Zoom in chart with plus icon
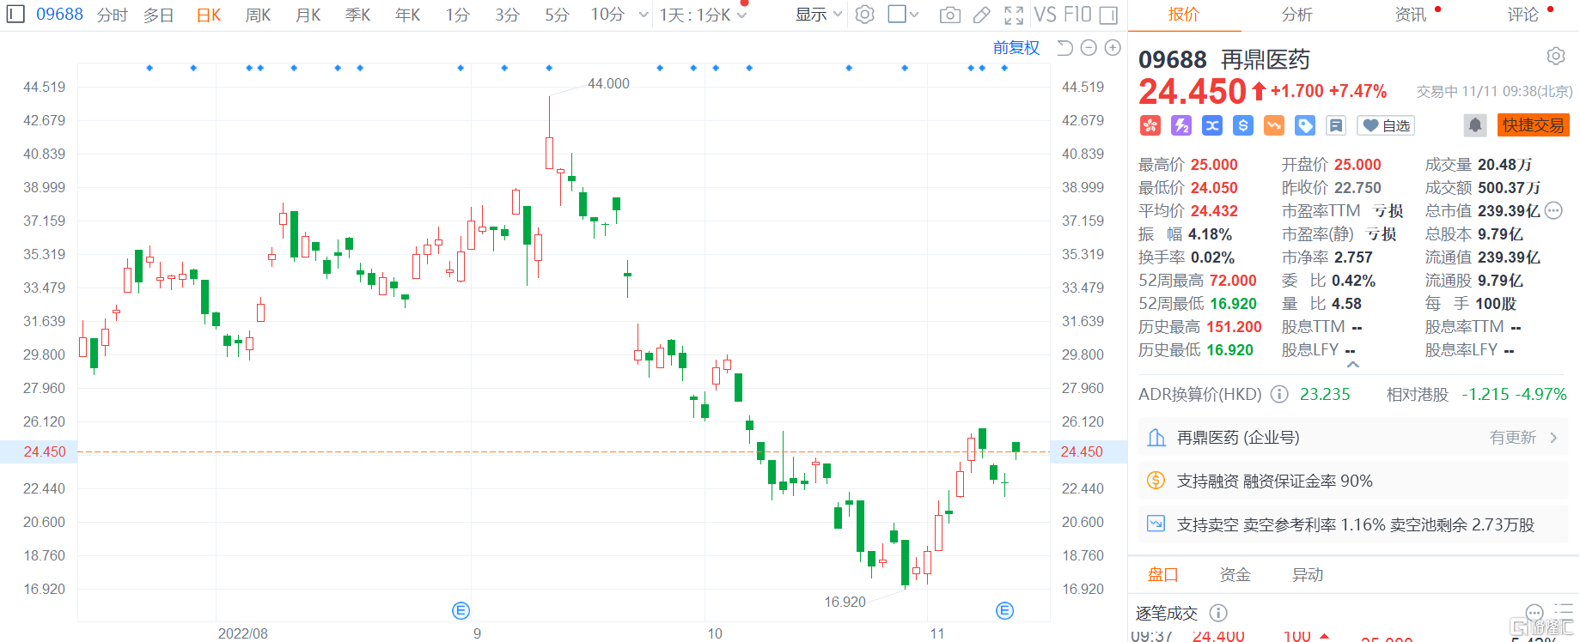 coord(1113,48)
